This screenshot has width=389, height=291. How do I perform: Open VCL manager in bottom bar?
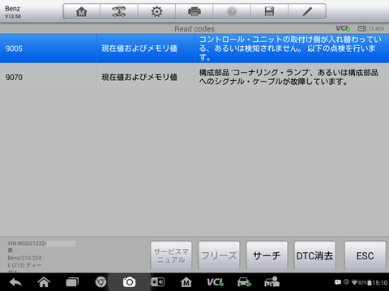(x=215, y=282)
